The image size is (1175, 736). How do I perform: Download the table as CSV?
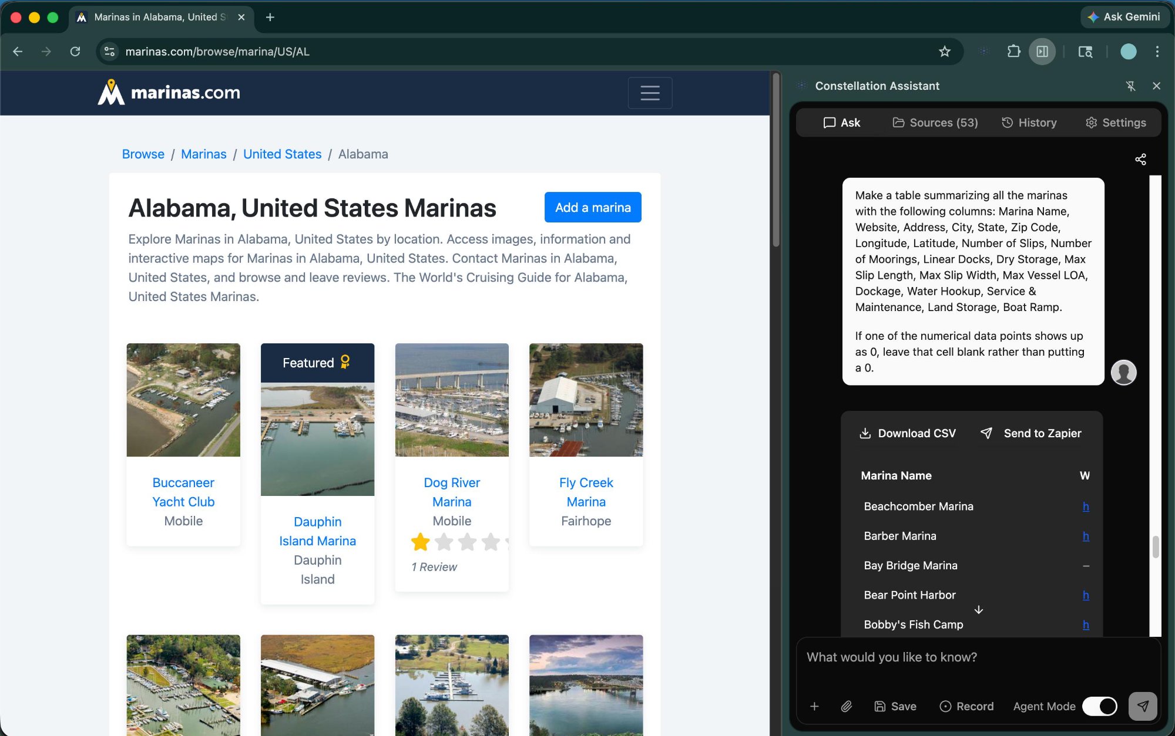(908, 433)
